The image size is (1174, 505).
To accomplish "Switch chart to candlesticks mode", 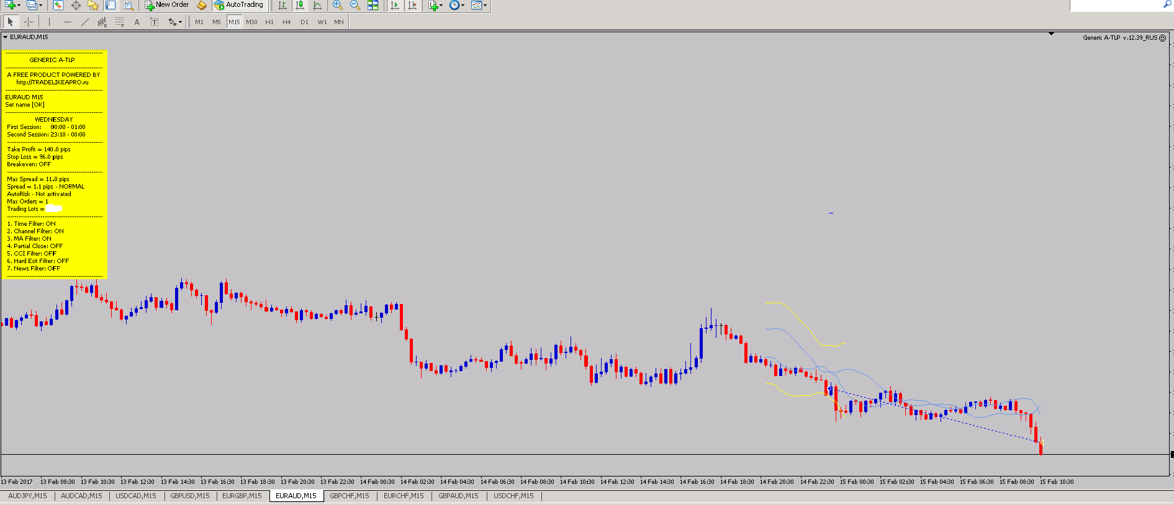I will [x=300, y=5].
